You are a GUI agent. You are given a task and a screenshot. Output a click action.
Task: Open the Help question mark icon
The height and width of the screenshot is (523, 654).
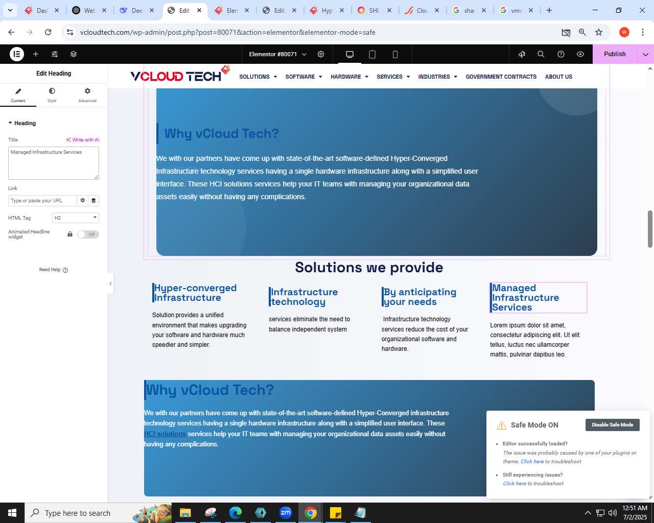[x=561, y=54]
